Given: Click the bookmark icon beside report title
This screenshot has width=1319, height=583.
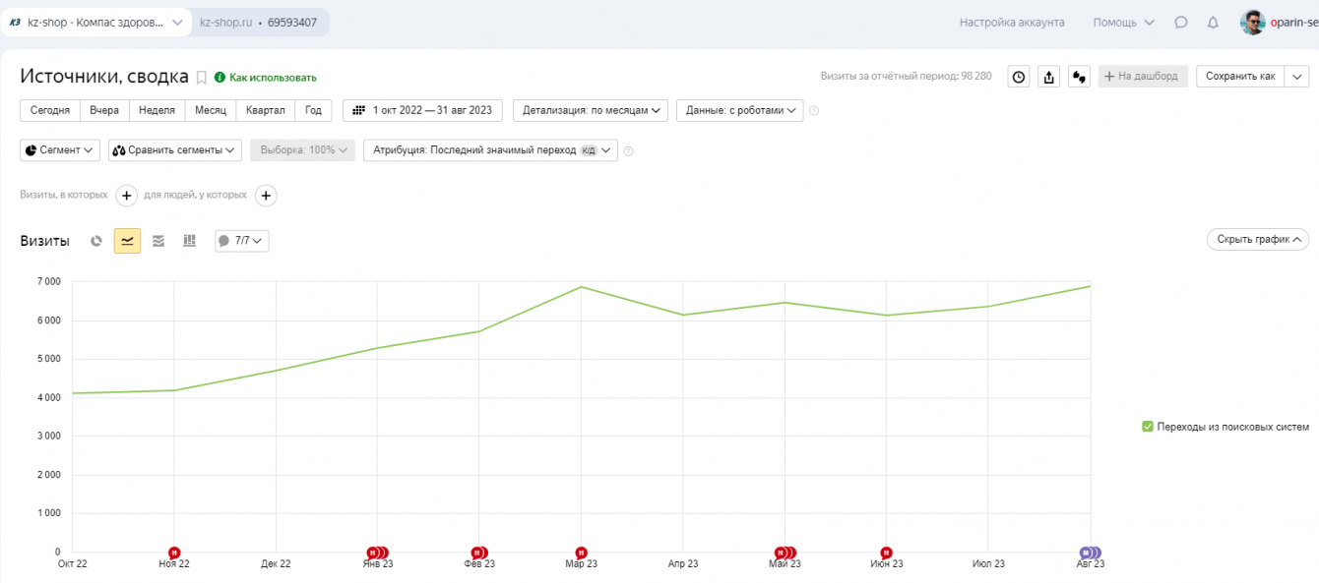Looking at the screenshot, I should click(201, 78).
